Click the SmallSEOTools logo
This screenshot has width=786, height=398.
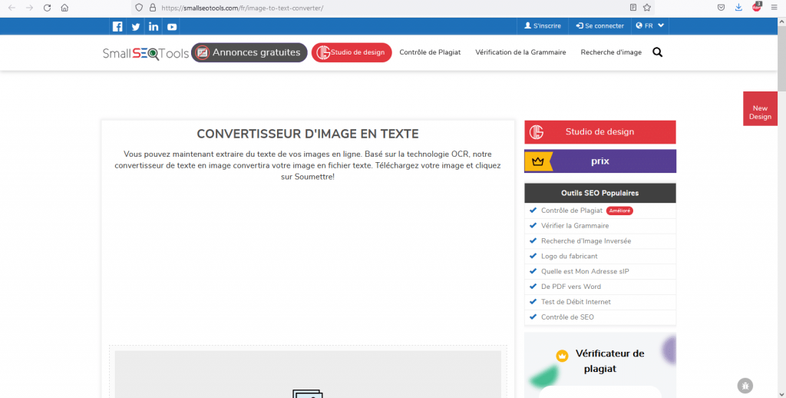click(145, 53)
